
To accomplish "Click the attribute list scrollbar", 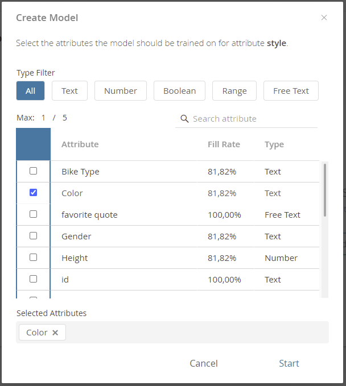I will pyautogui.click(x=325, y=190).
